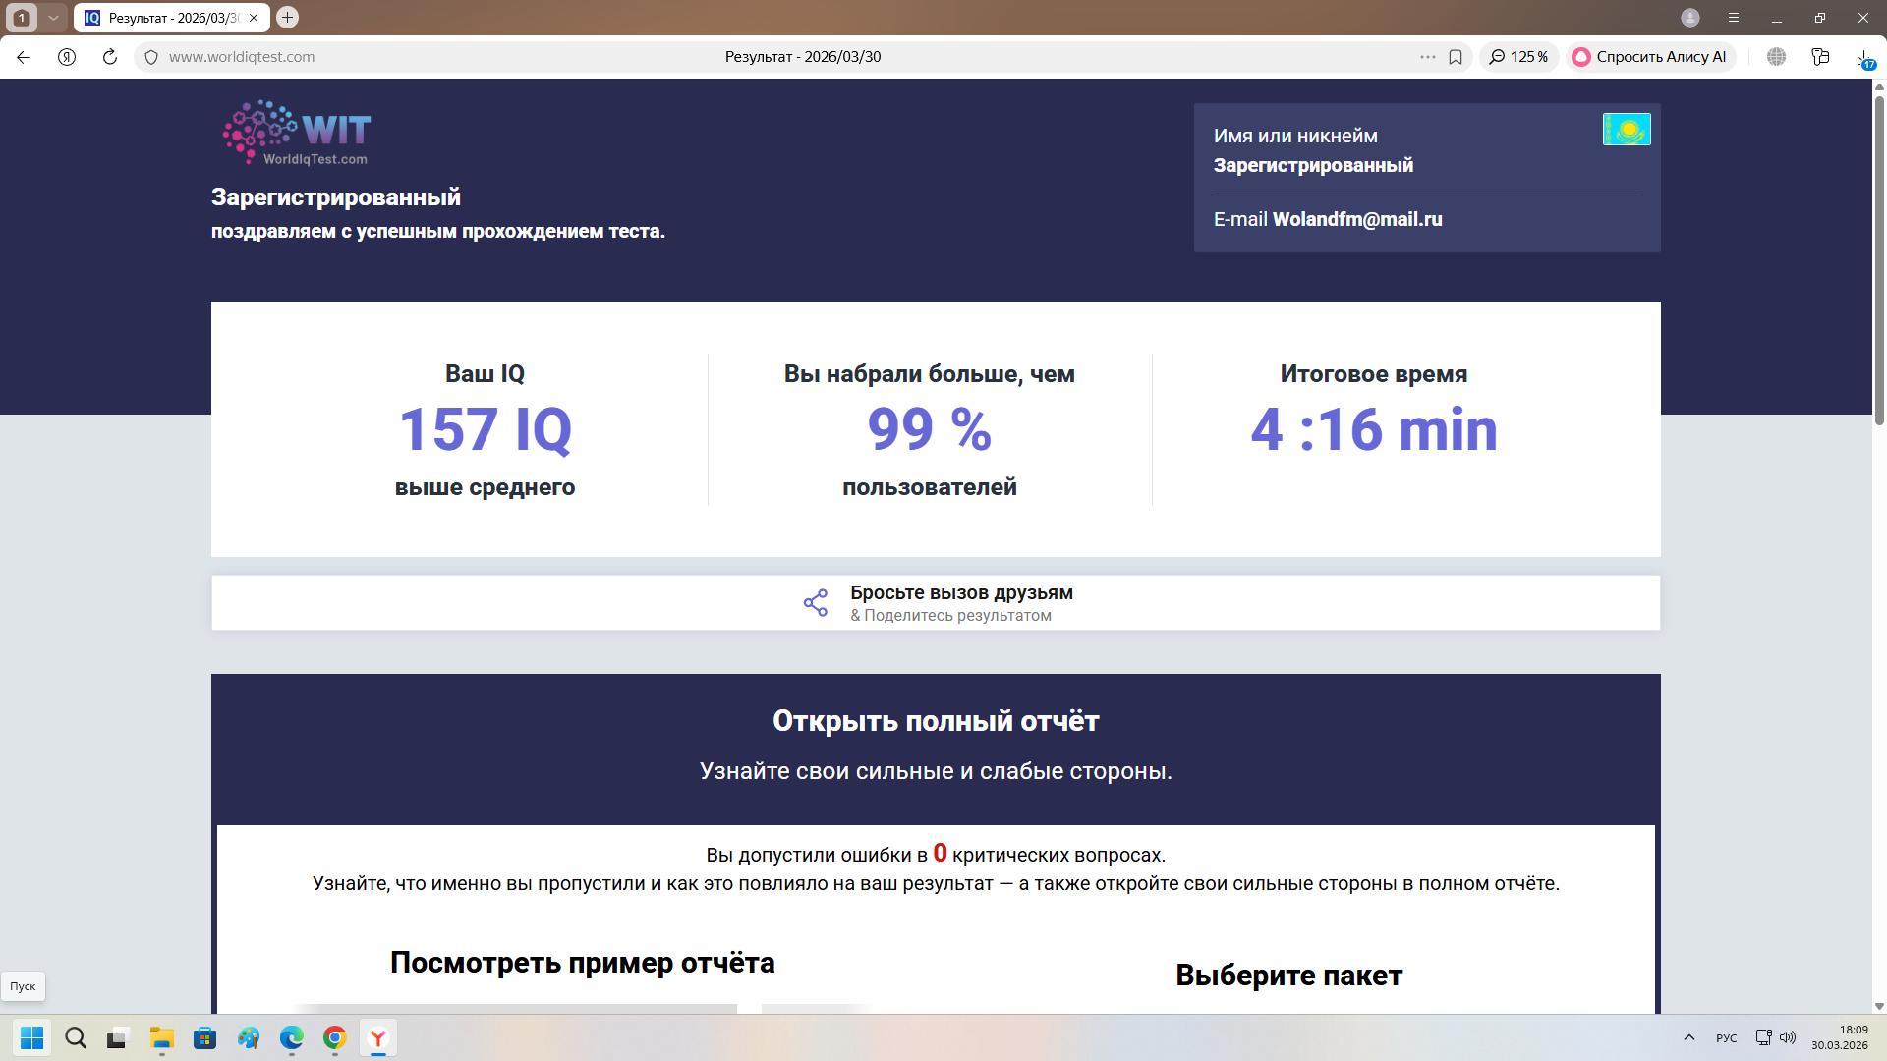Open the browser profile icon
This screenshot has width=1887, height=1061.
[x=1689, y=18]
